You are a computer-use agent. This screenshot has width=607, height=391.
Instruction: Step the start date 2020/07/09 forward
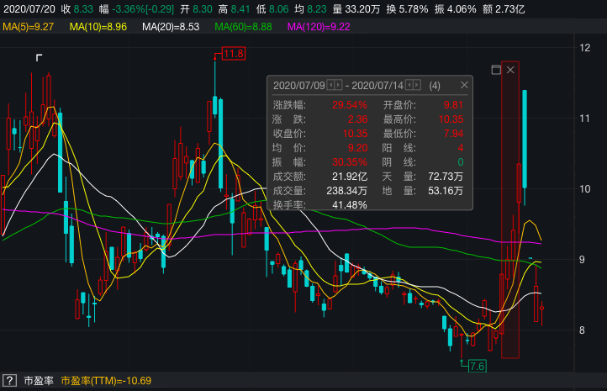pyautogui.click(x=339, y=85)
